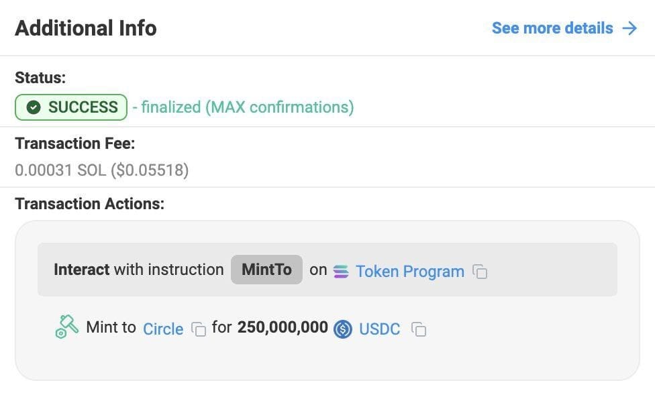Click the MintTo instruction badge
This screenshot has height=397, width=655.
(266, 270)
